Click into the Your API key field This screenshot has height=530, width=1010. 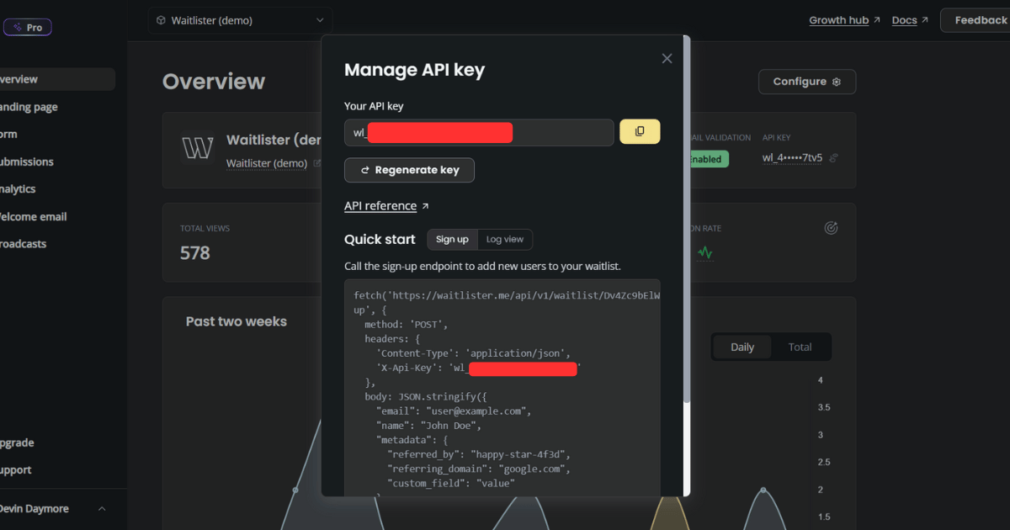pos(479,132)
